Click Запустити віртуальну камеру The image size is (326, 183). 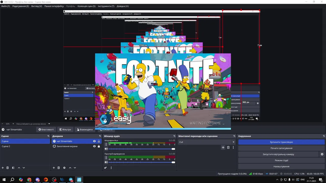click(278, 154)
